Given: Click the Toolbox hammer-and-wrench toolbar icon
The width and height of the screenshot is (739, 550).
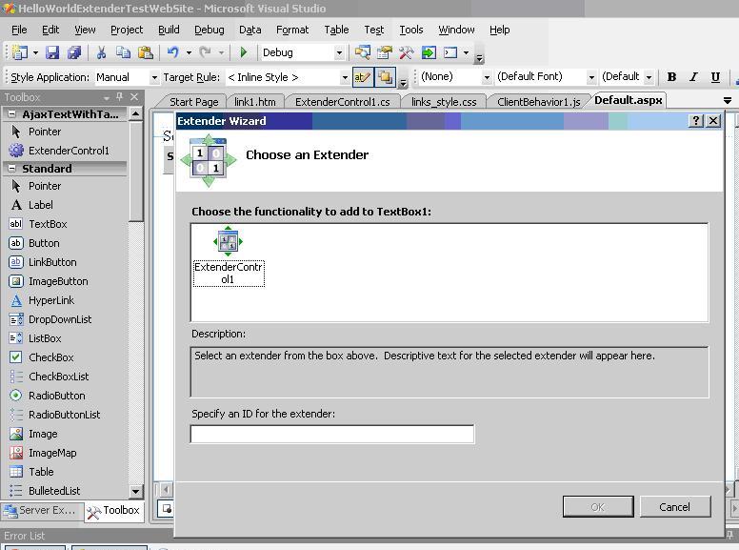Looking at the screenshot, I should (407, 52).
